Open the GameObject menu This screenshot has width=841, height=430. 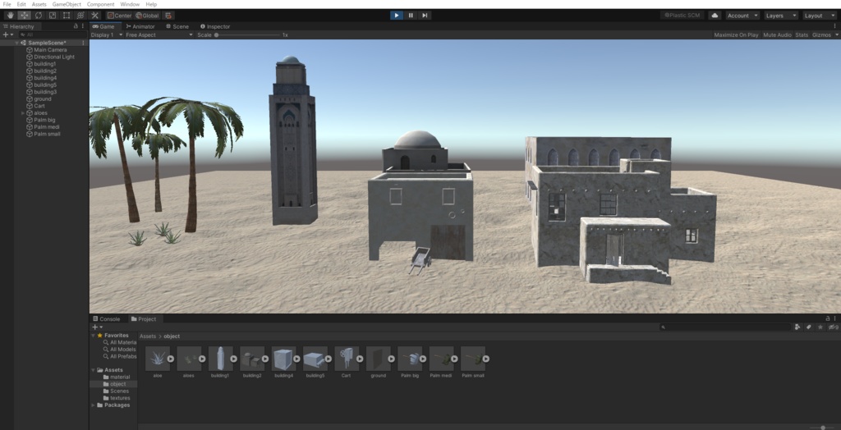(67, 4)
